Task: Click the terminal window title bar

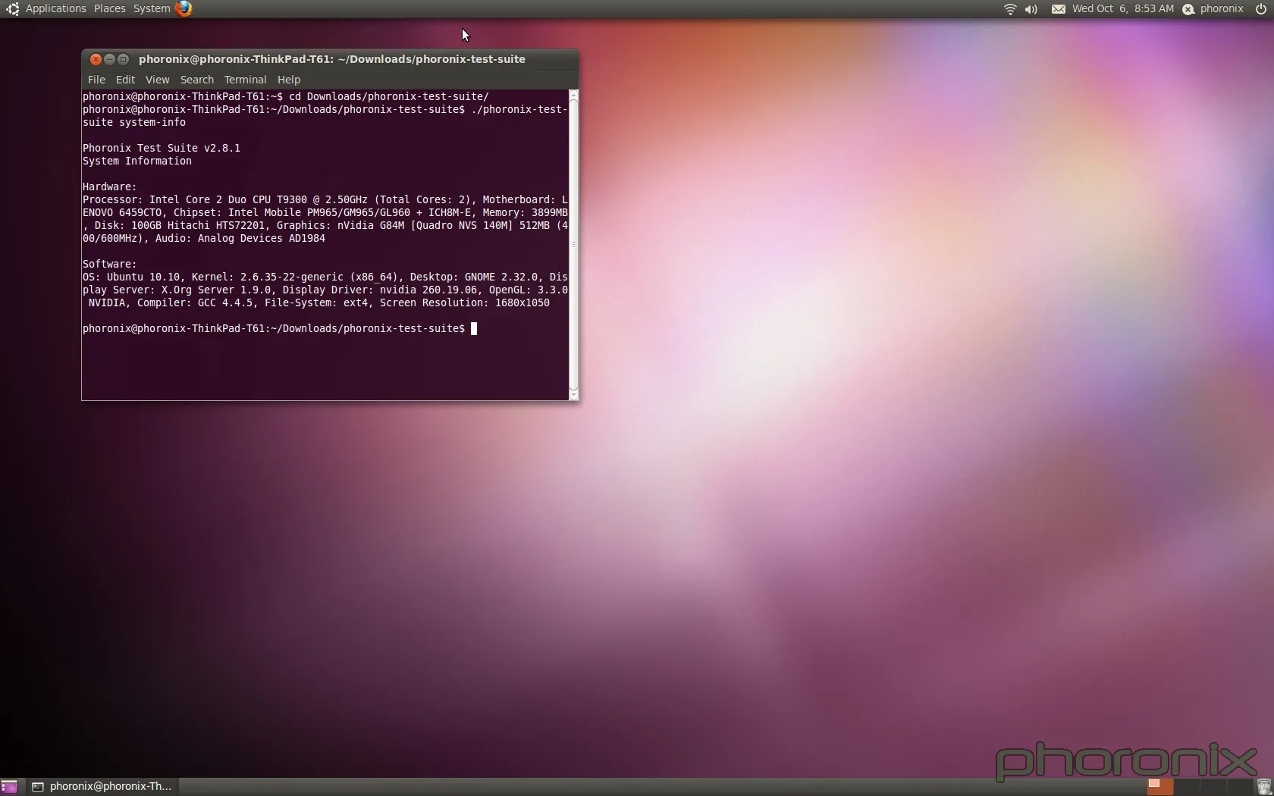Action: (331, 59)
